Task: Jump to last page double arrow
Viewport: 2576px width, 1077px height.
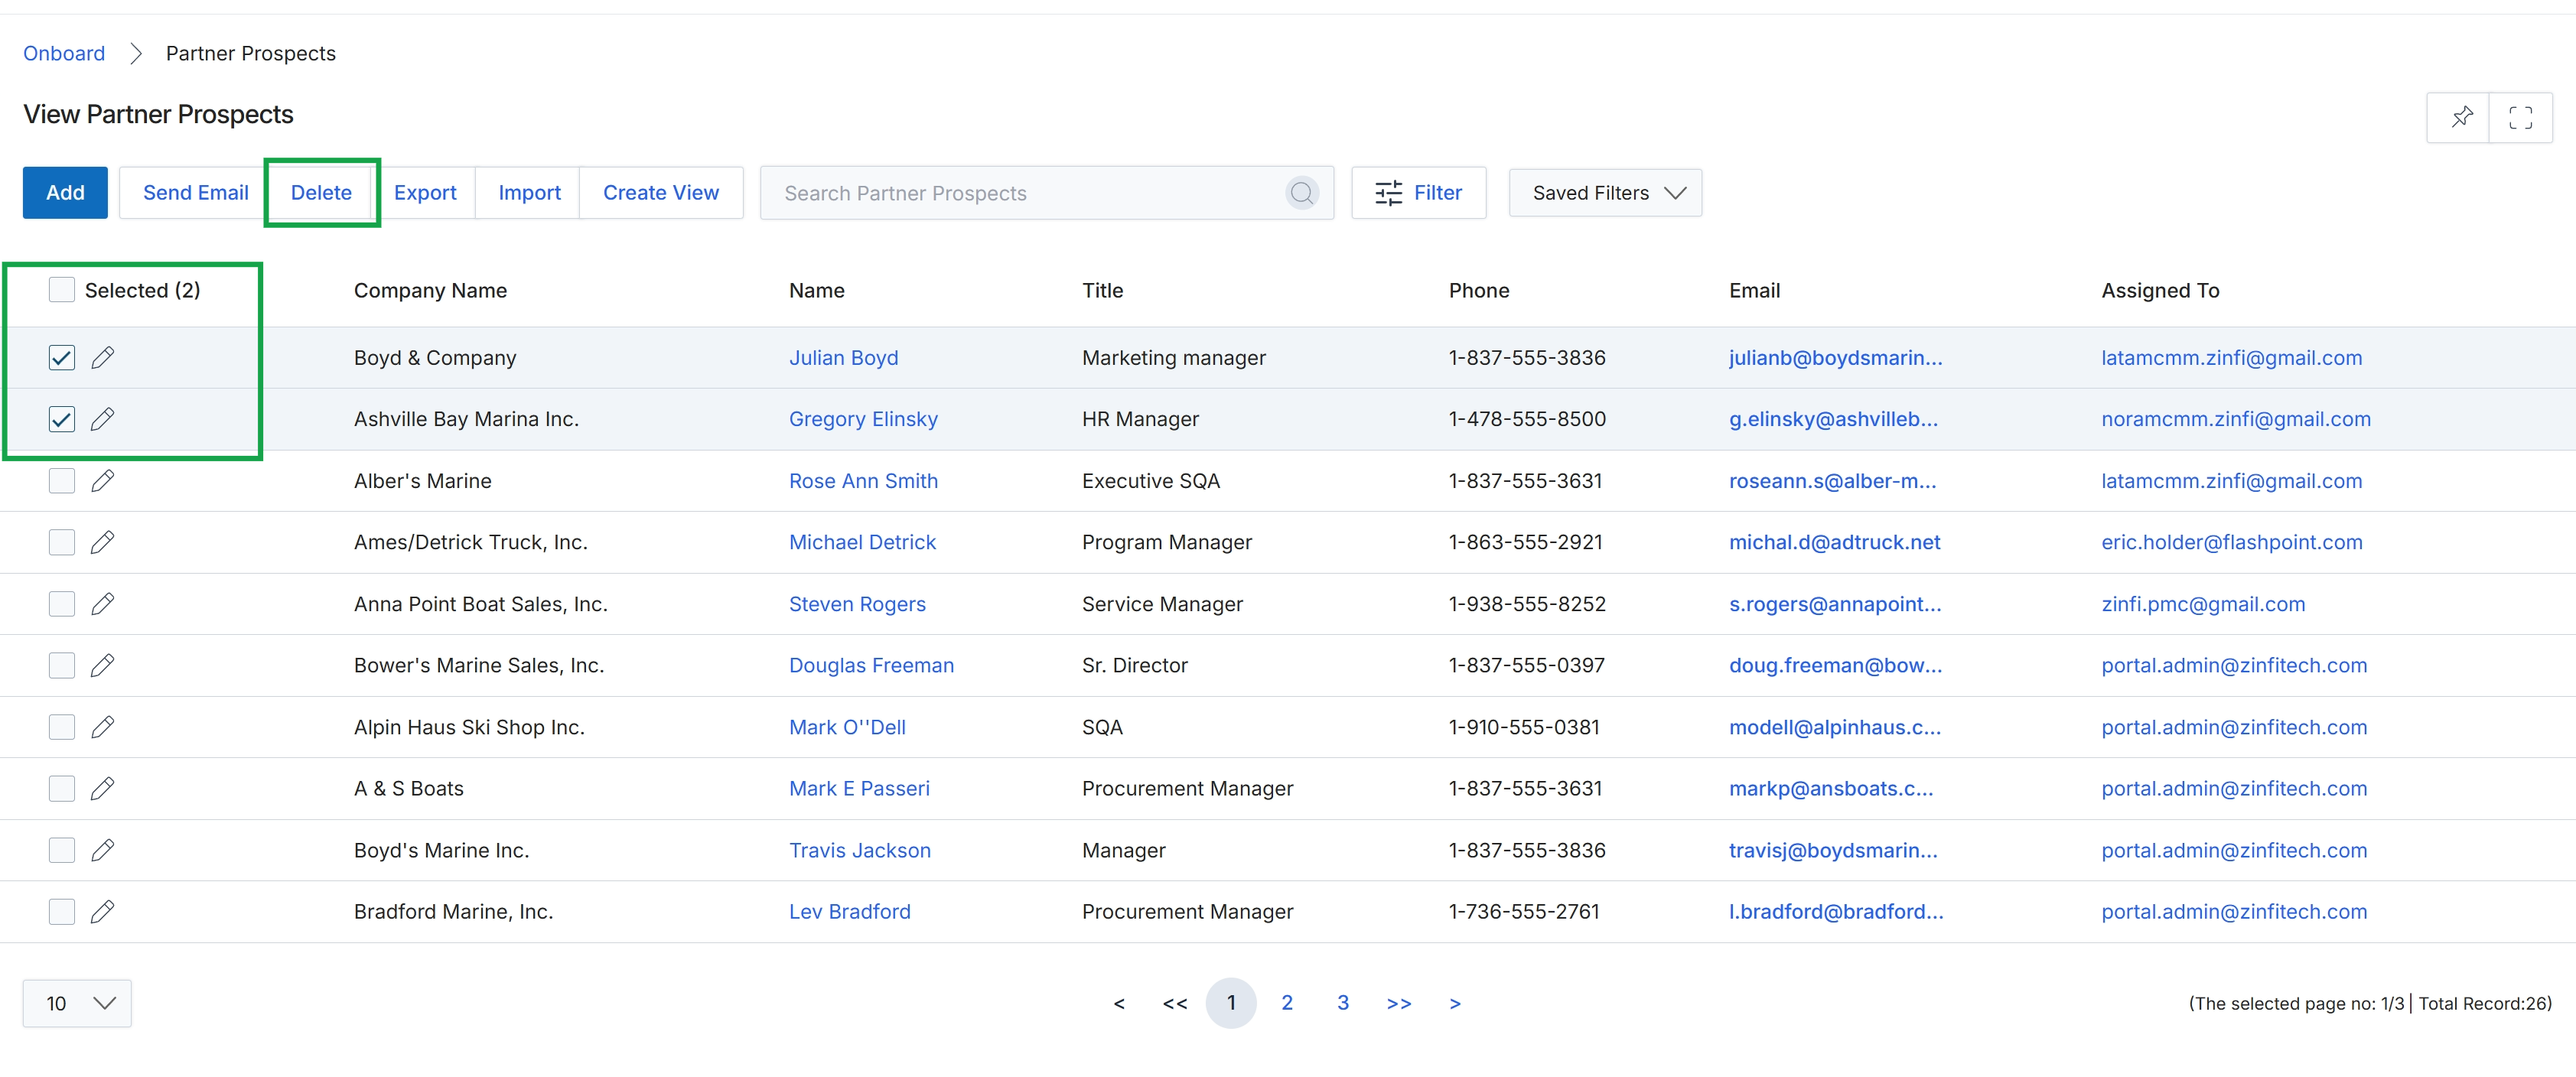Action: (x=1399, y=1003)
